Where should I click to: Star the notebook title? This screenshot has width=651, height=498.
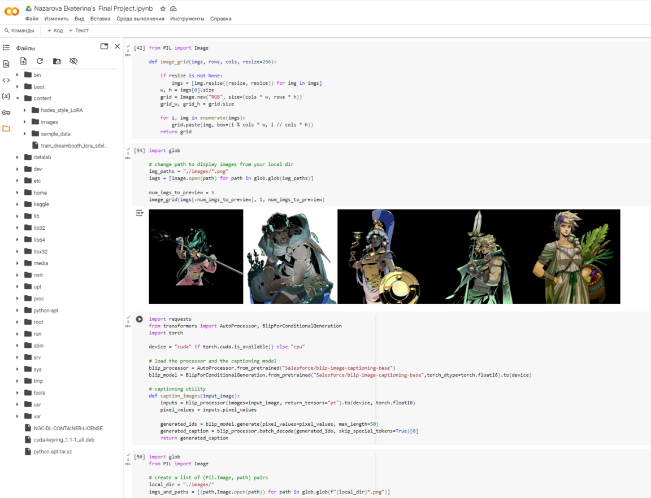(163, 8)
